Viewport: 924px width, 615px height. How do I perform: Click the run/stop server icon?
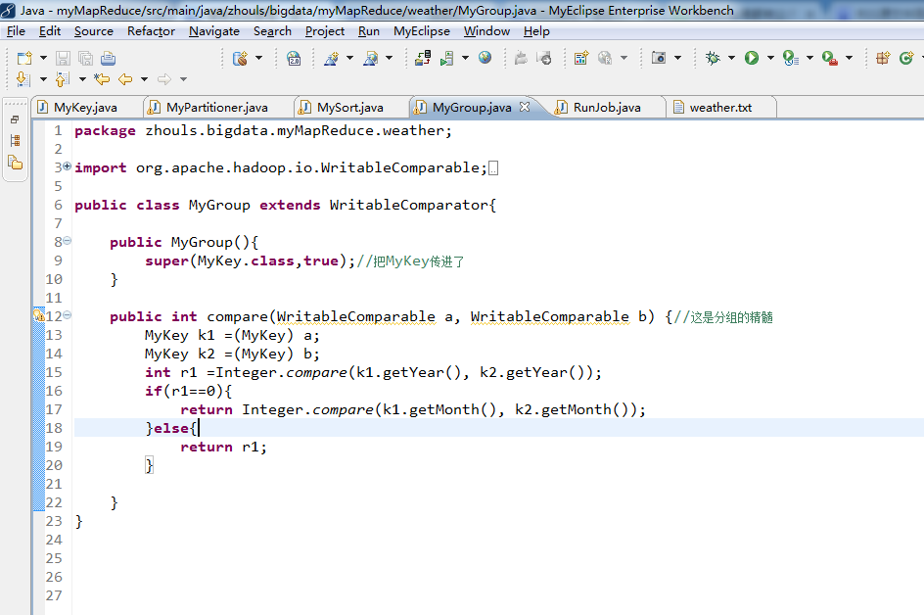point(447,58)
